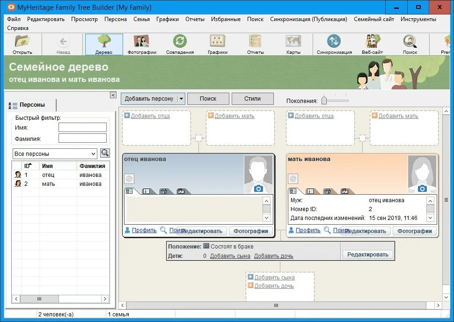Open the Открыть folder toolbar icon
The image size is (454, 322).
pyautogui.click(x=22, y=44)
